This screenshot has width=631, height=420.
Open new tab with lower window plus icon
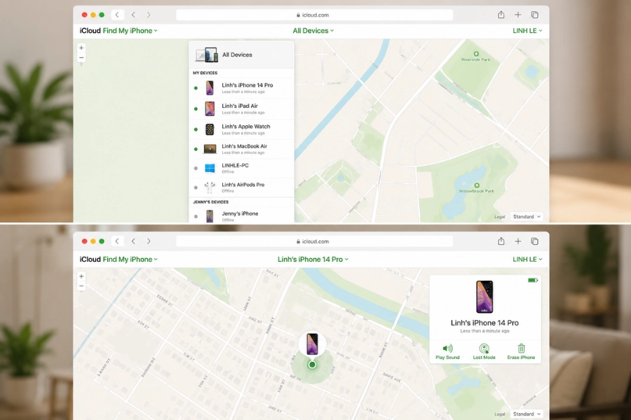pos(518,241)
